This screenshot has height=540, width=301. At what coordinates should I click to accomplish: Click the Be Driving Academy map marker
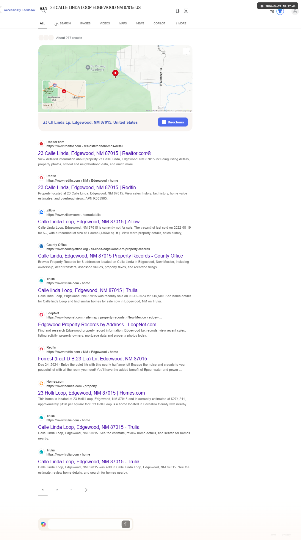88,67
